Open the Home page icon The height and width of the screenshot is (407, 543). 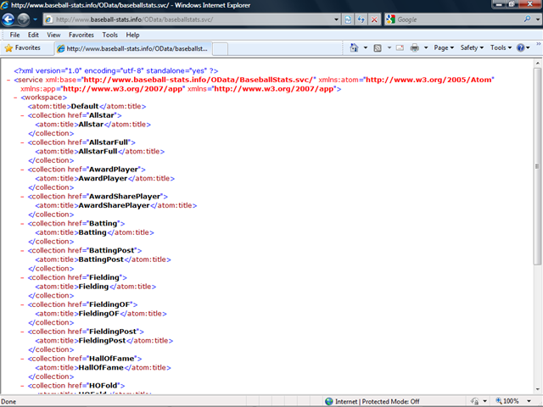point(354,48)
